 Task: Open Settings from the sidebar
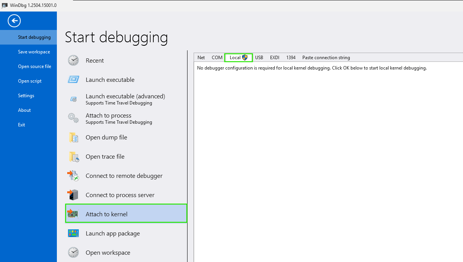(x=28, y=96)
